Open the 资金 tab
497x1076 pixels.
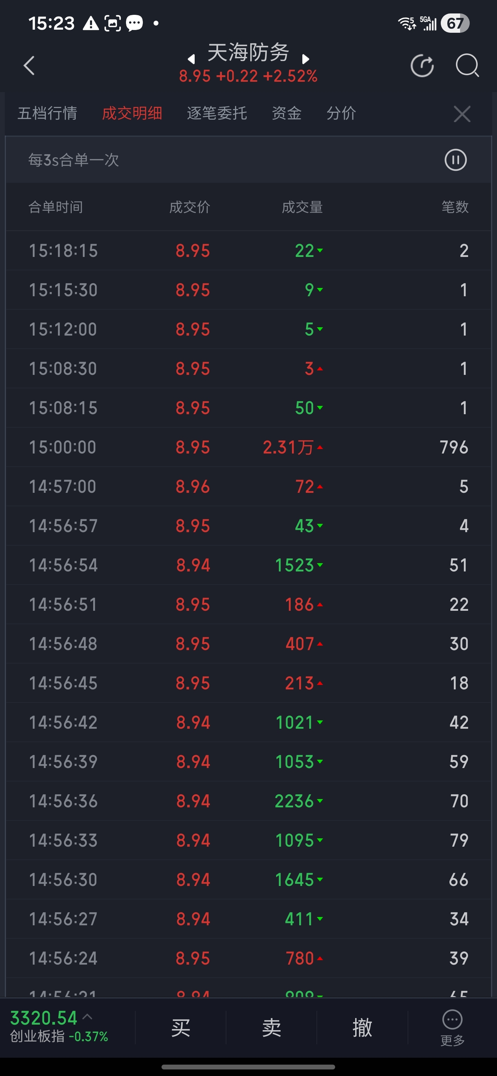(287, 113)
